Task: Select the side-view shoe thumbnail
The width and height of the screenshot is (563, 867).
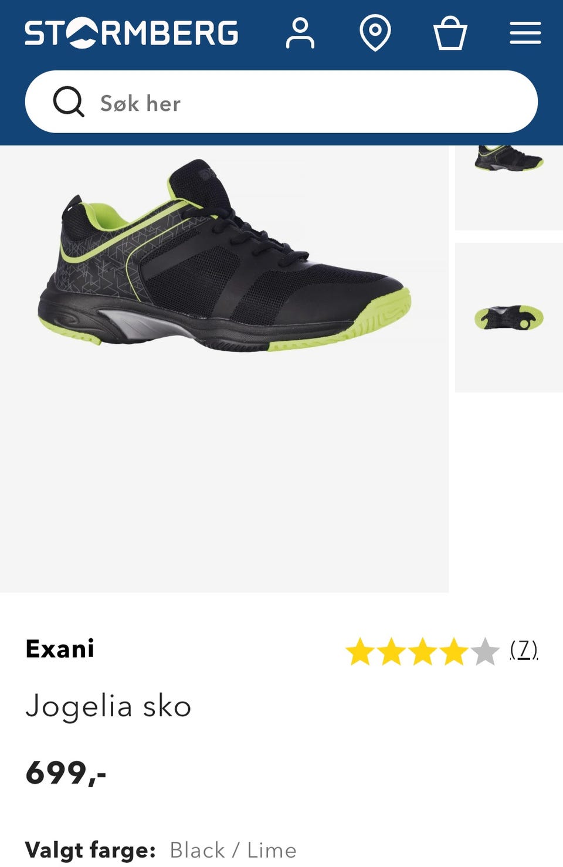Action: click(x=509, y=188)
